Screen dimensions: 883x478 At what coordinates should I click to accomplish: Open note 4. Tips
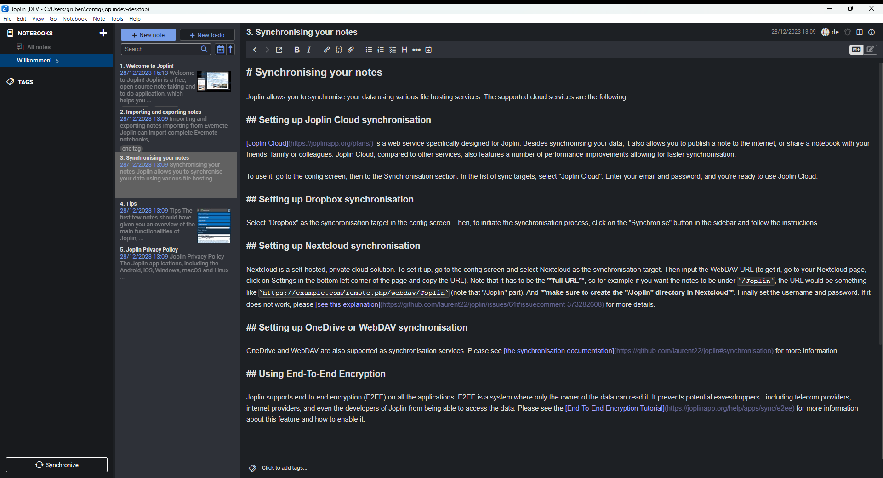[176, 221]
